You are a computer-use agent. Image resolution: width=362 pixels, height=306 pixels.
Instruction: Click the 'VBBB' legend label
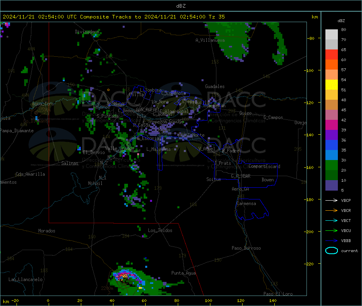point(346,240)
